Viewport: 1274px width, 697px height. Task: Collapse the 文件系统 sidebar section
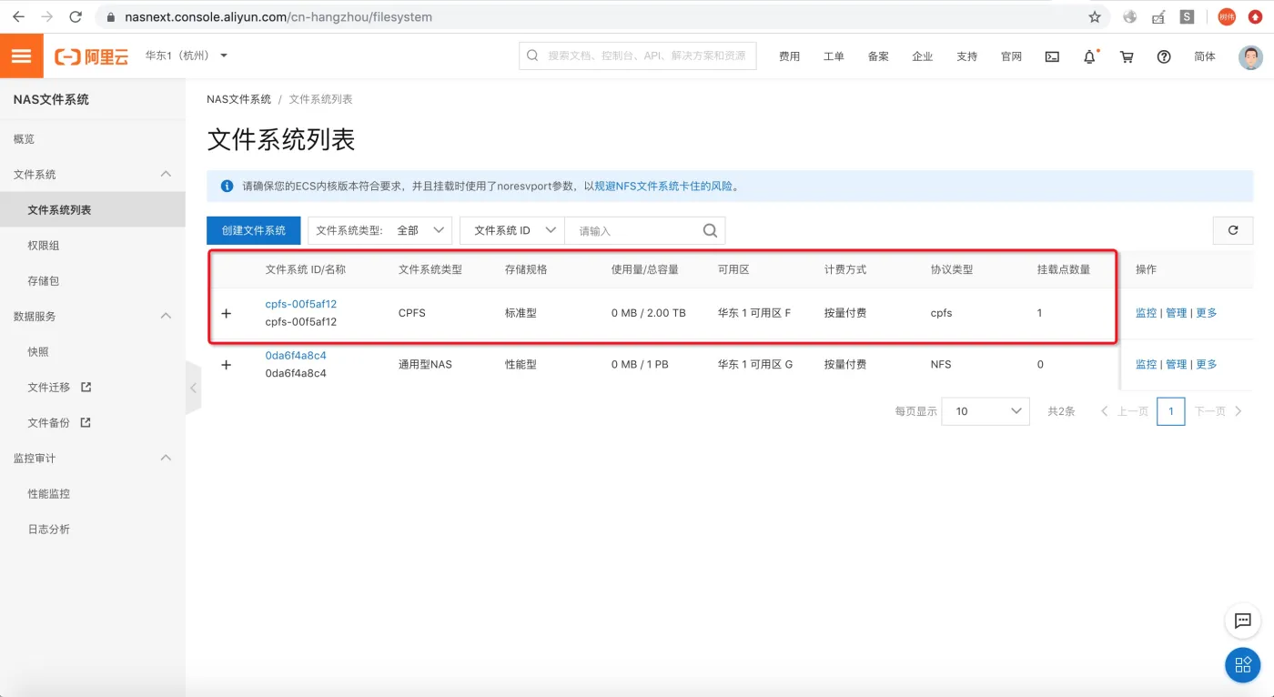click(x=166, y=174)
